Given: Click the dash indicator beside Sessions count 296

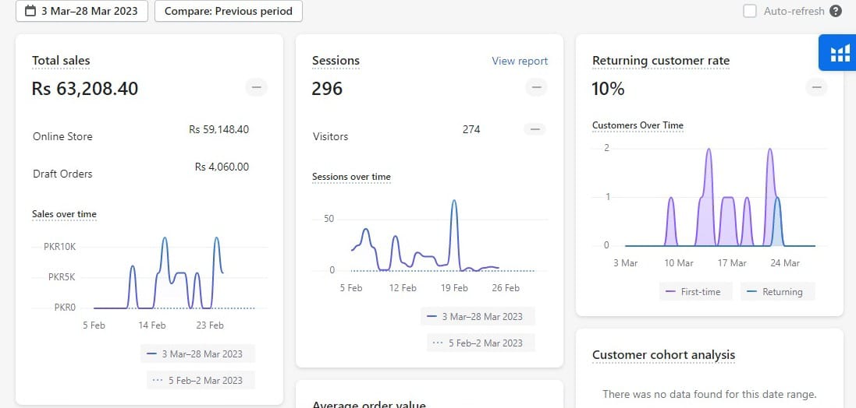Looking at the screenshot, I should (x=535, y=87).
